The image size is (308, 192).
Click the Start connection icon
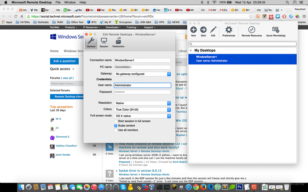(x=203, y=30)
